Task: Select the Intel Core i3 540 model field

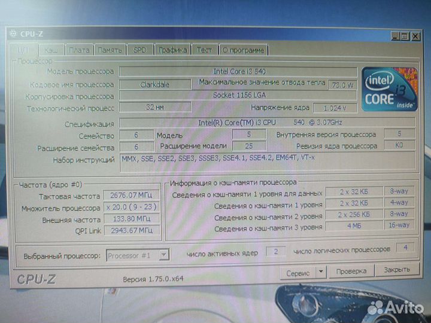Action: [238, 72]
